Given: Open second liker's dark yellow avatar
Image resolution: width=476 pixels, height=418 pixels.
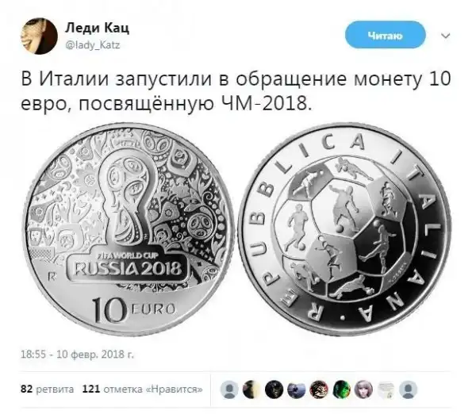Looking at the screenshot, I should click(x=251, y=389).
